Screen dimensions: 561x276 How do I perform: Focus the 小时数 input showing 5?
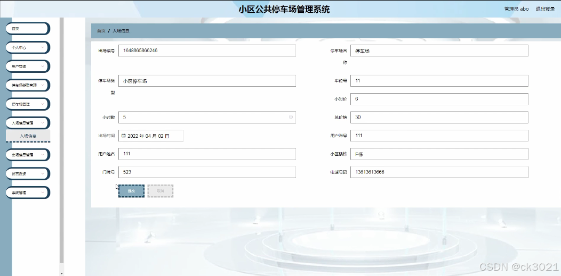[x=207, y=118]
